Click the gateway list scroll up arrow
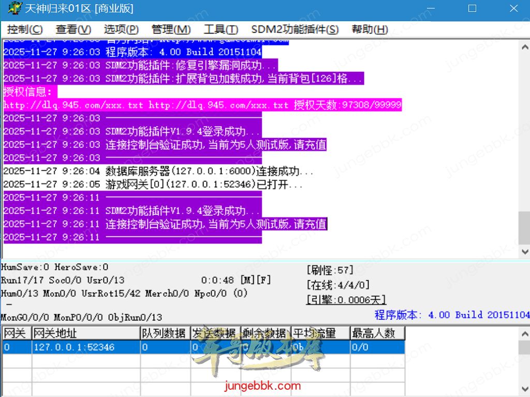Viewport: 530px width, 397px height. click(x=524, y=333)
